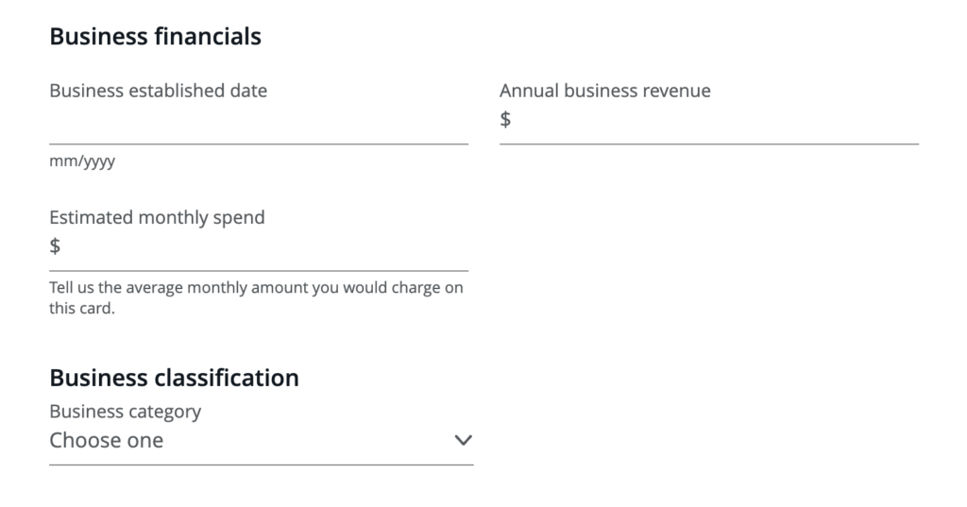967x507 pixels.
Task: Click the "Business category" label
Action: [125, 412]
